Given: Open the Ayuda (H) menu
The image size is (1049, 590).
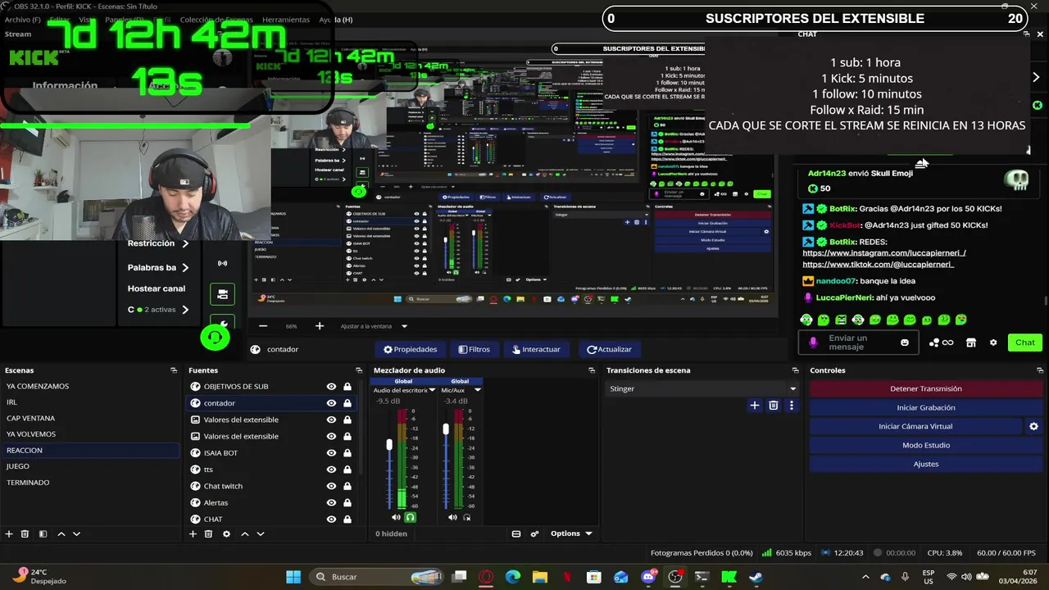Looking at the screenshot, I should click(x=335, y=20).
